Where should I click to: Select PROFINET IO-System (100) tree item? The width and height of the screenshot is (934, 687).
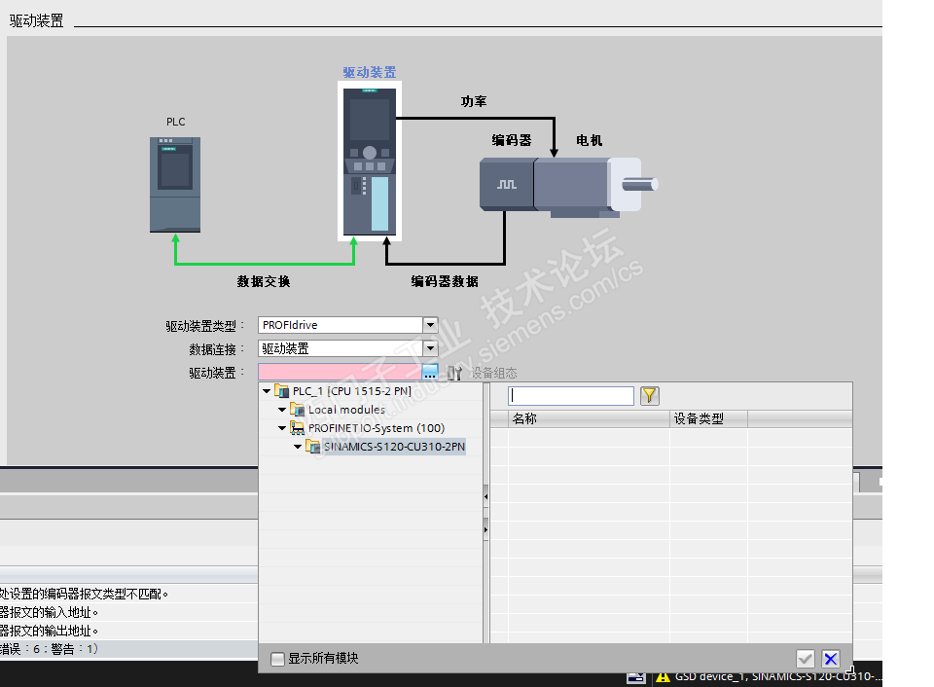[377, 428]
